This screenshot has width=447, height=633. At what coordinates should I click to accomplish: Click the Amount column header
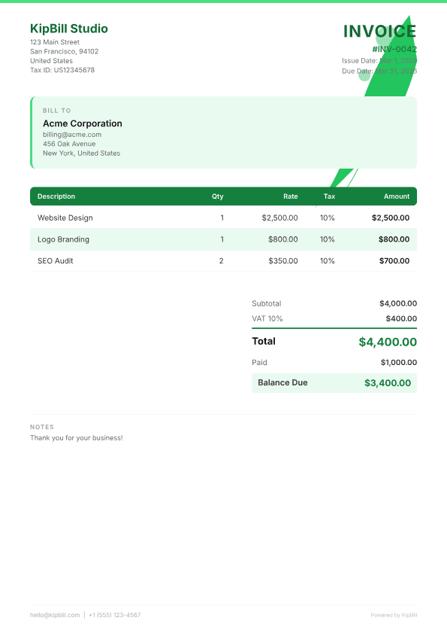[397, 196]
